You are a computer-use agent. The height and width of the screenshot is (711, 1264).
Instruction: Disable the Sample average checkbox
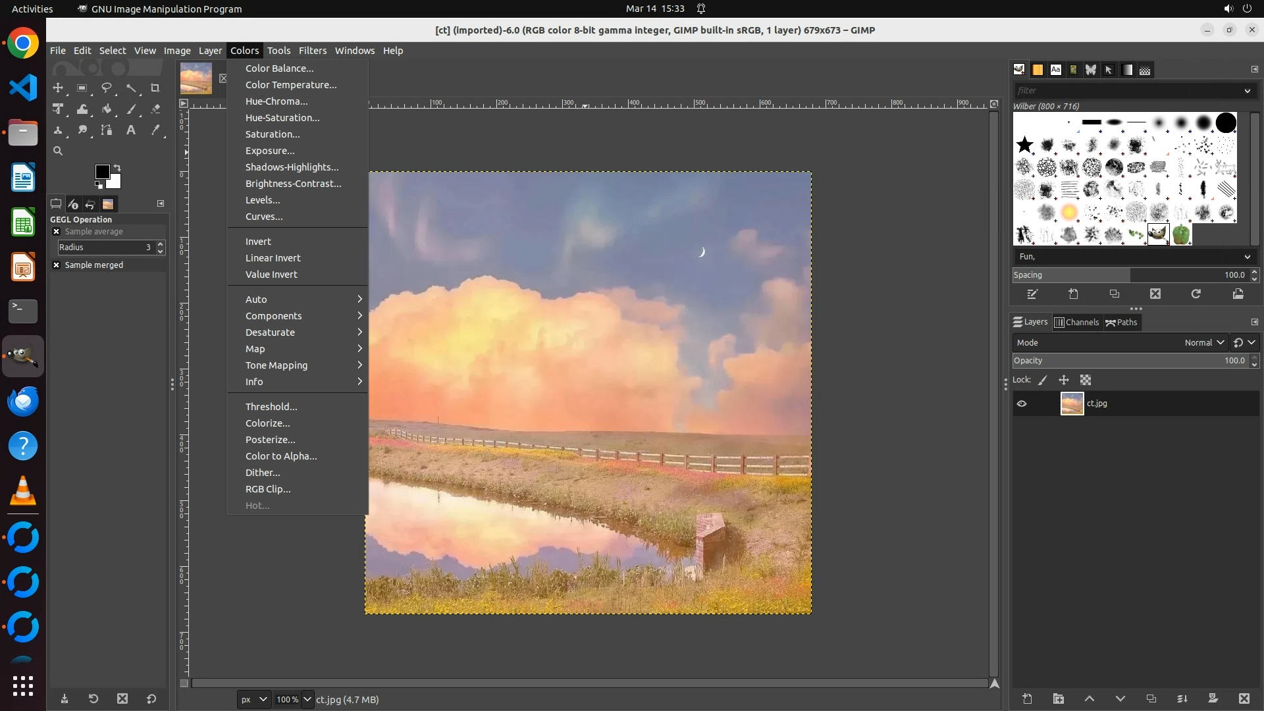57,232
